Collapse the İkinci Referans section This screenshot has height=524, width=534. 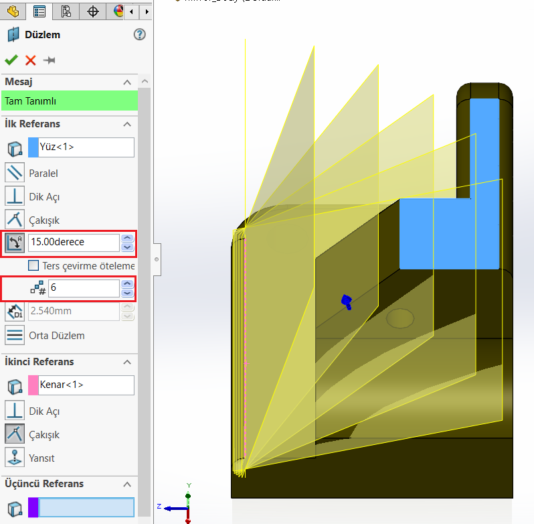(127, 362)
